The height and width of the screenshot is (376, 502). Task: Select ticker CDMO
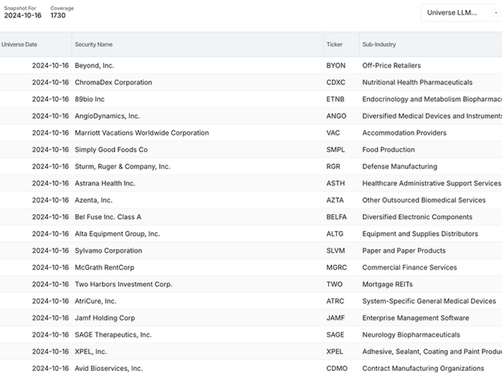pos(337,368)
